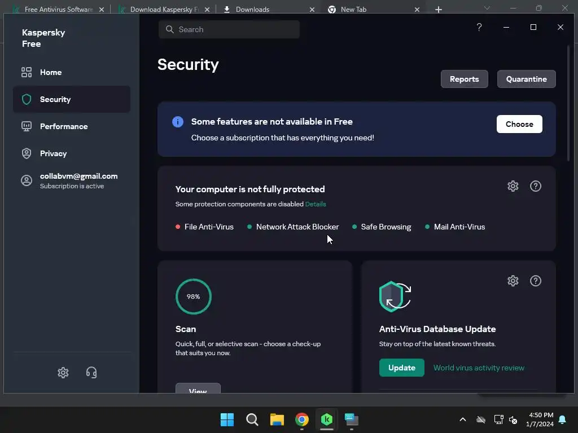
Task: Expand hidden system tray icons
Action: (x=463, y=419)
